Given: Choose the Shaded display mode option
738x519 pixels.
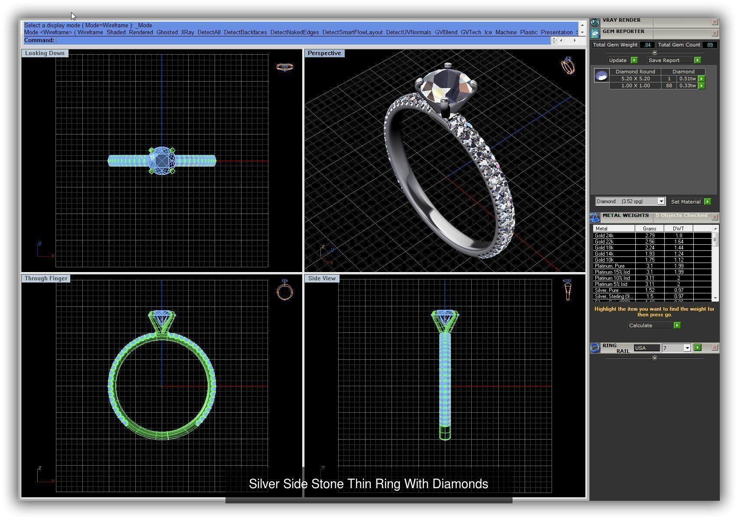Looking at the screenshot, I should point(116,33).
